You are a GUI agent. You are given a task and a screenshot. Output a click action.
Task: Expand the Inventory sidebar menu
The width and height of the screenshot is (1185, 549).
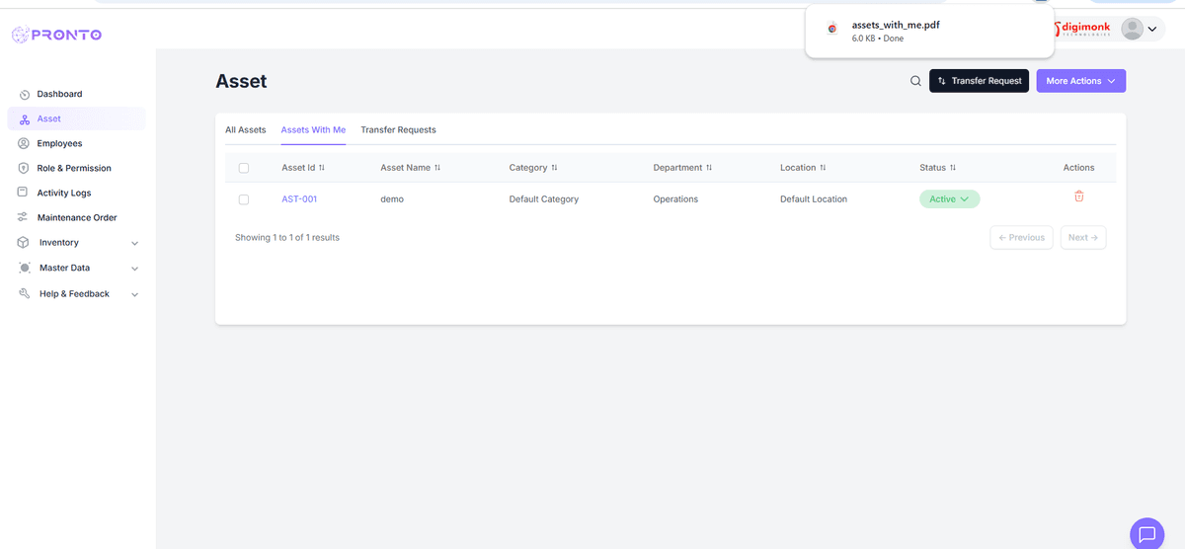[134, 243]
